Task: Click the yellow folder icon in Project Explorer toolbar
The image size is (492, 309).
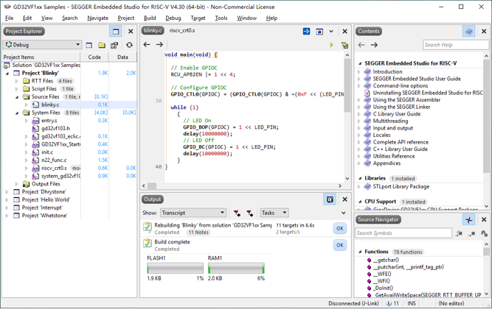Action: [x=102, y=45]
